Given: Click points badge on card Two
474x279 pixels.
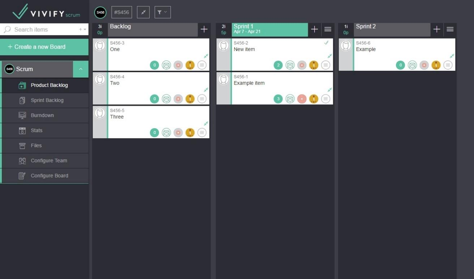Looking at the screenshot, I should tap(154, 99).
